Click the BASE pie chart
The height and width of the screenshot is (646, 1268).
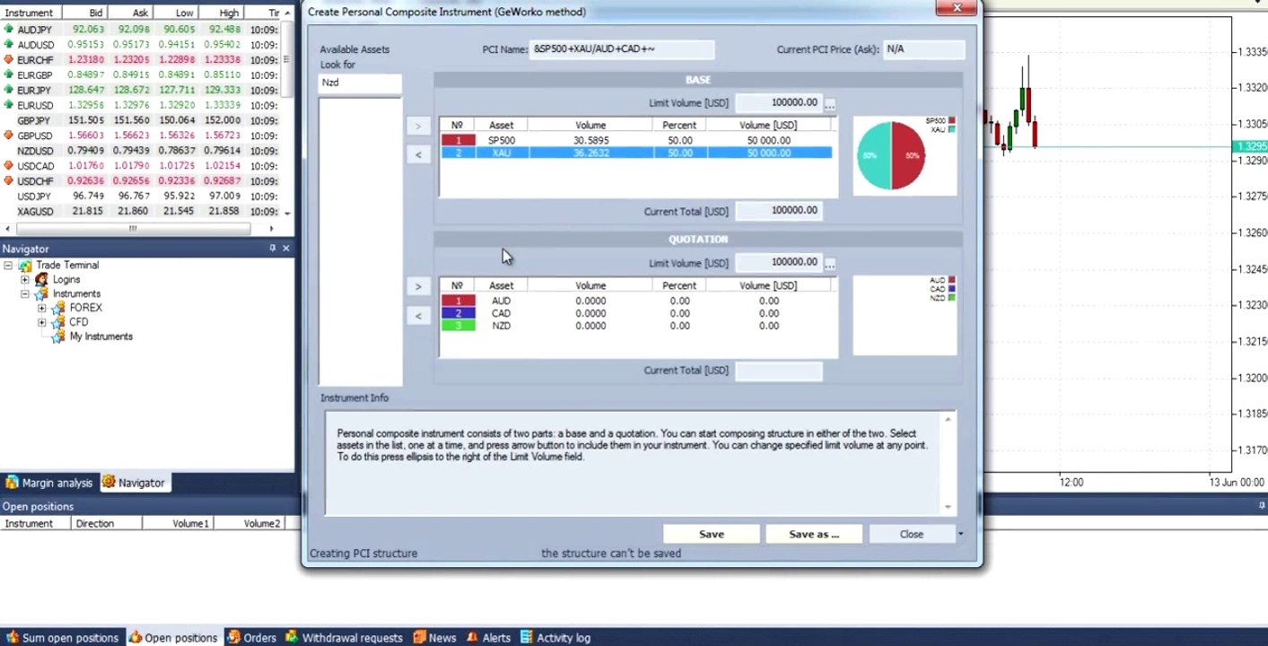(x=891, y=156)
